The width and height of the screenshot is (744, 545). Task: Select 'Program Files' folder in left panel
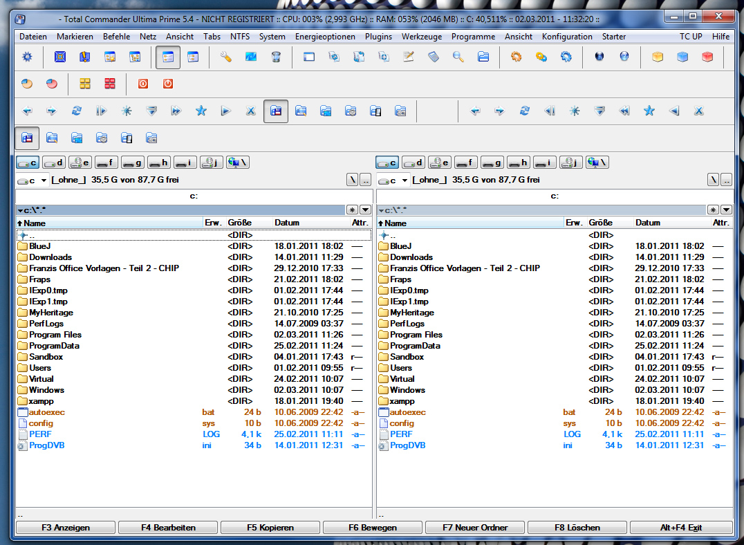click(x=194, y=335)
